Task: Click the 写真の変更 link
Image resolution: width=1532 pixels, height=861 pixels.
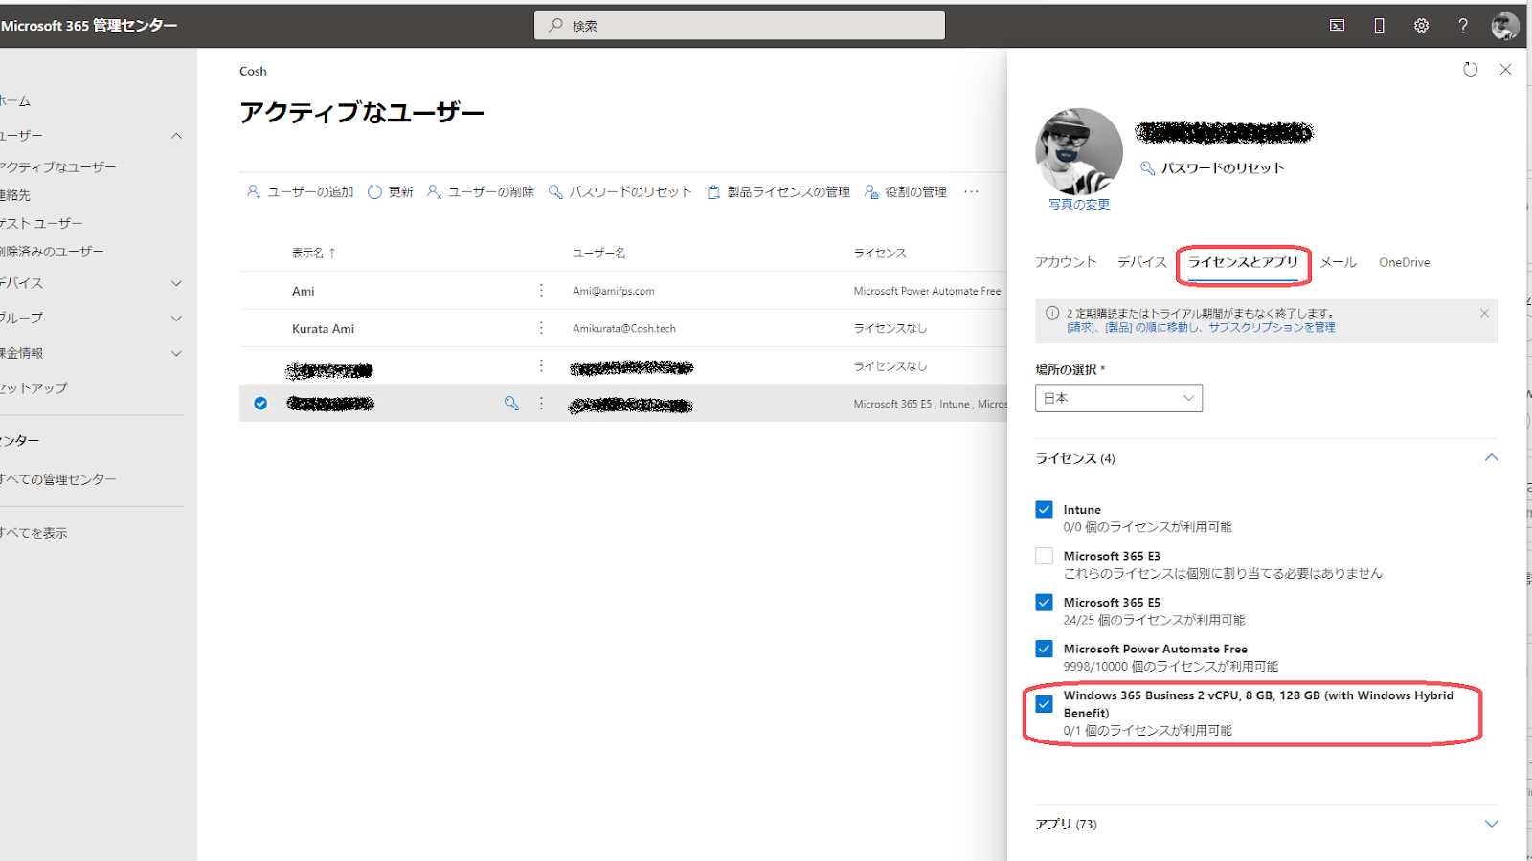Action: click(x=1079, y=205)
